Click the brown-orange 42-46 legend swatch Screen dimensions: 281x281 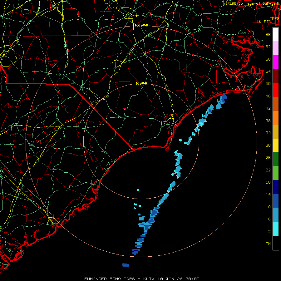tap(276, 104)
